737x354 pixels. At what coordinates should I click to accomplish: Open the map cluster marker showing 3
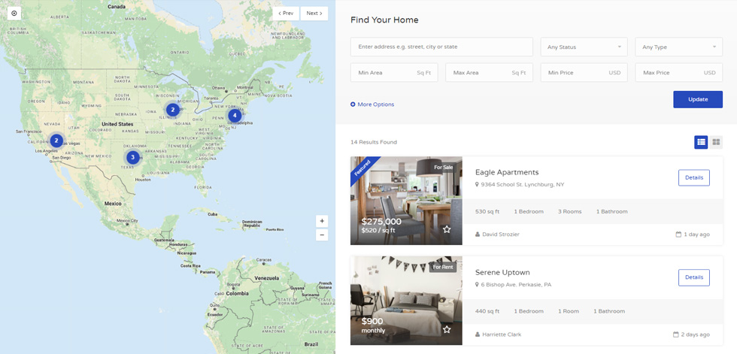133,157
